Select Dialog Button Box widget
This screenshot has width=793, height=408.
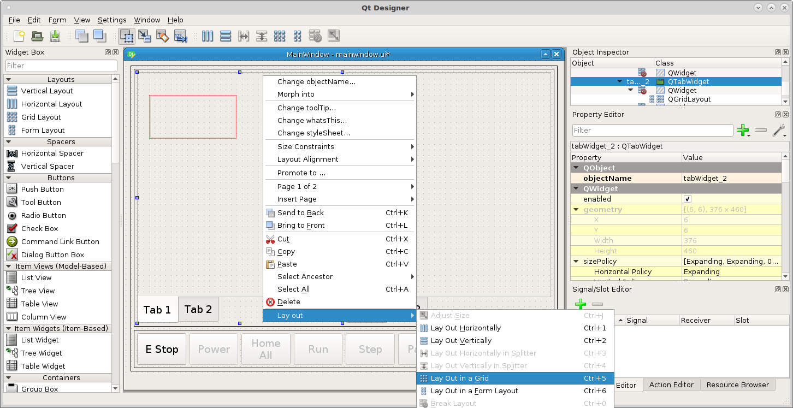point(46,255)
